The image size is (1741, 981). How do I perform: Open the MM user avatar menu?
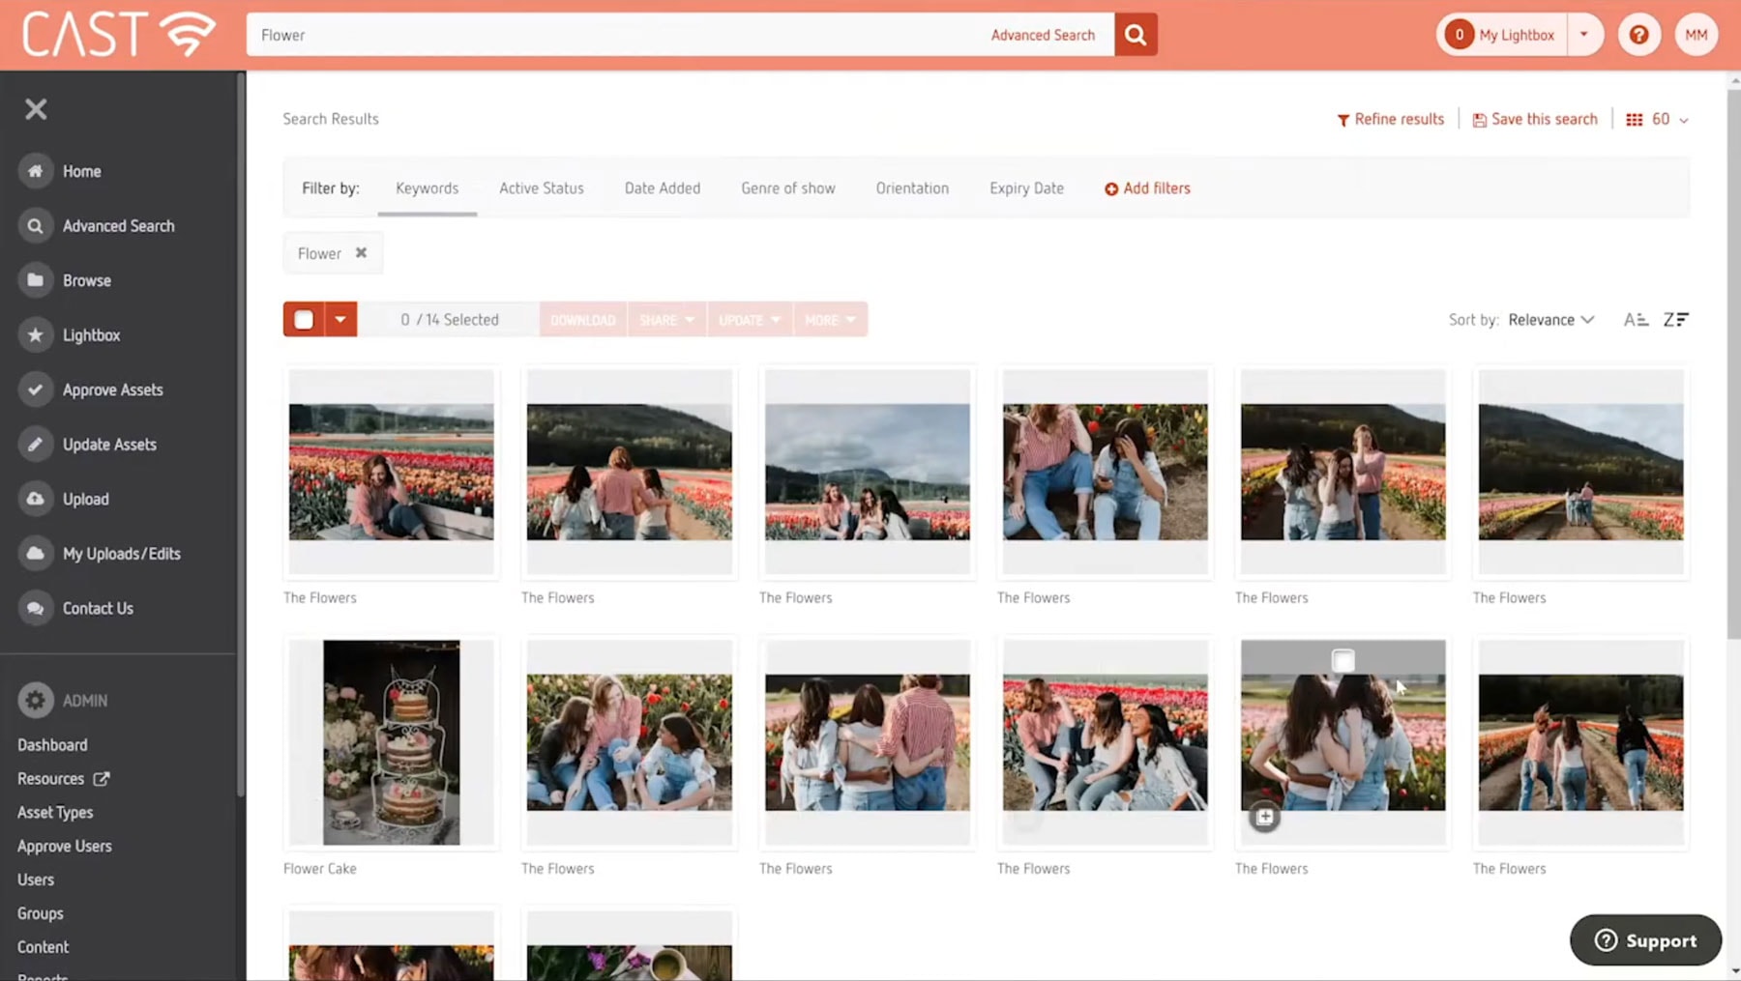pyautogui.click(x=1696, y=35)
